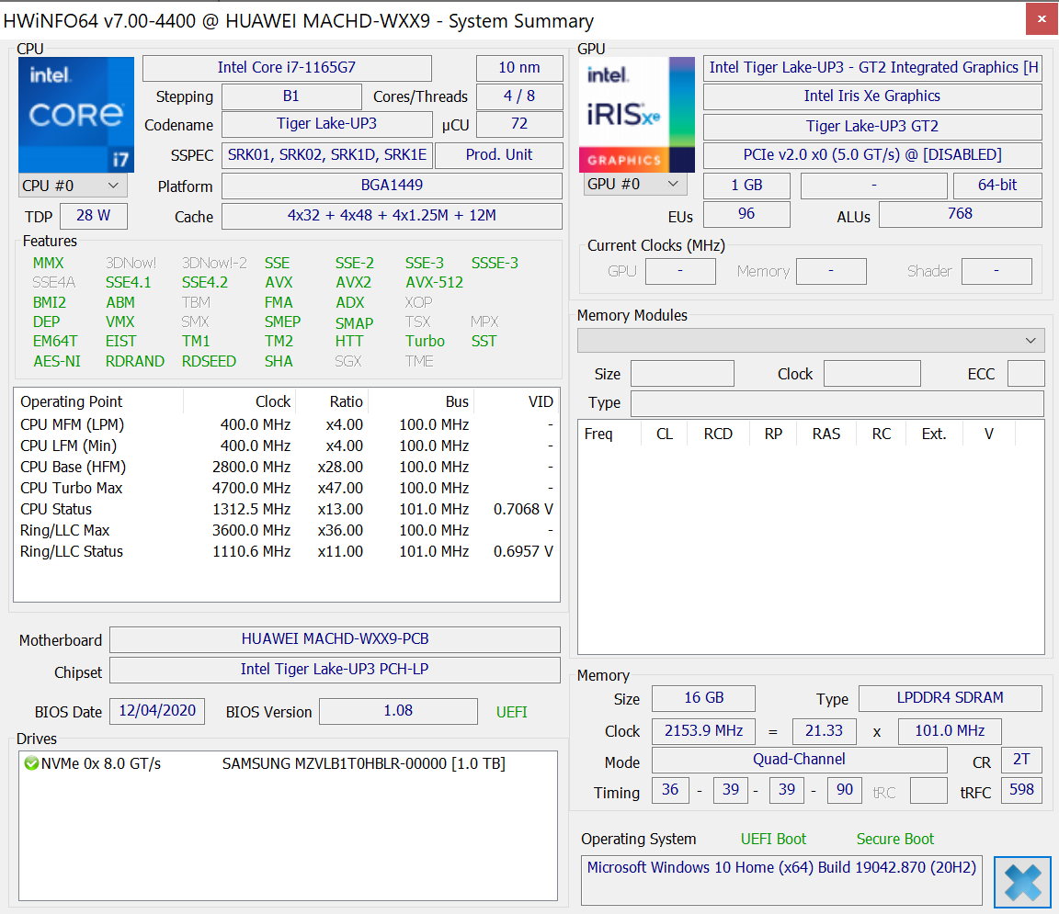
Task: Click the Memory Modules Type field
Action: [x=837, y=403]
